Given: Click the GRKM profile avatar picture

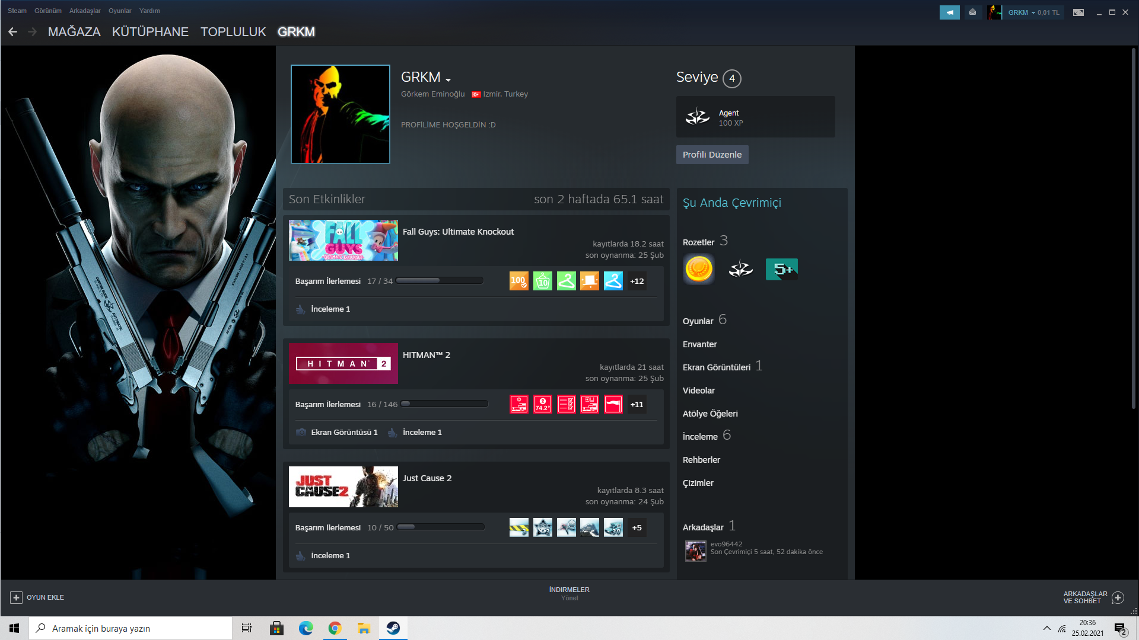Looking at the screenshot, I should tap(341, 114).
